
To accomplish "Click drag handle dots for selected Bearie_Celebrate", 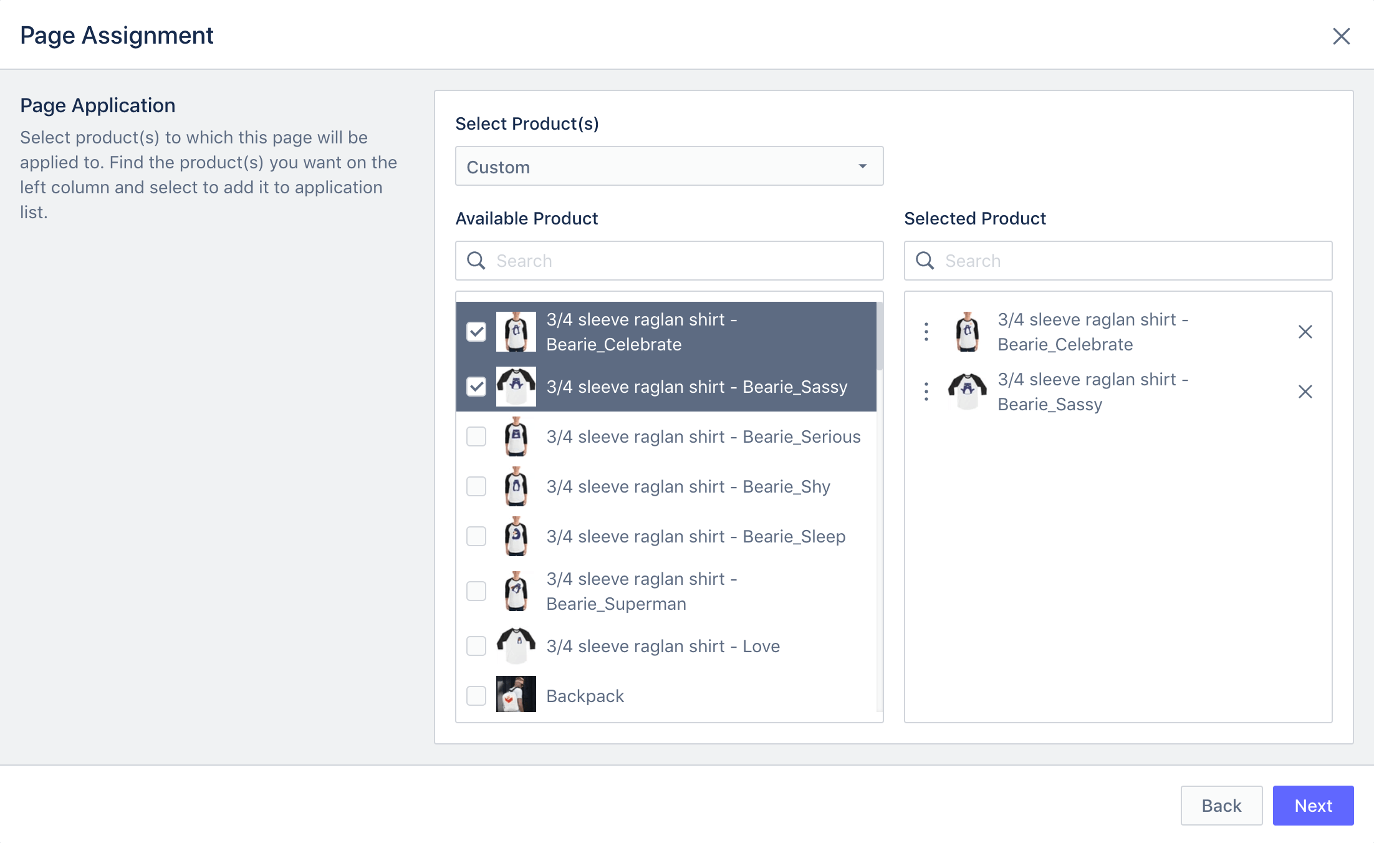I will click(926, 332).
